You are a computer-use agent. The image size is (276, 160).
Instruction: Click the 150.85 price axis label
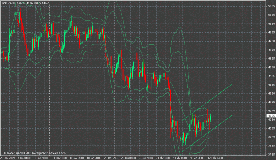(271, 6)
